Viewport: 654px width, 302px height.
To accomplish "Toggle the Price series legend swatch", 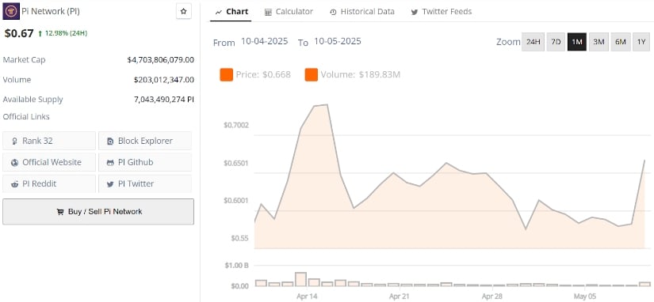I will click(227, 75).
